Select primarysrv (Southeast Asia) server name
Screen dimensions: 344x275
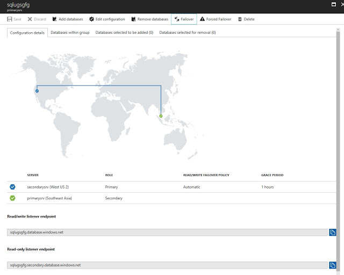click(49, 198)
